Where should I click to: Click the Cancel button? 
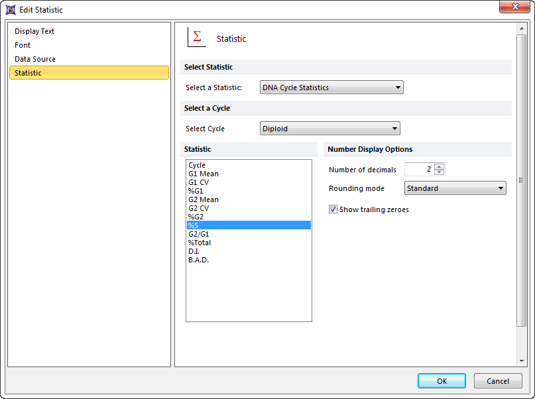497,381
